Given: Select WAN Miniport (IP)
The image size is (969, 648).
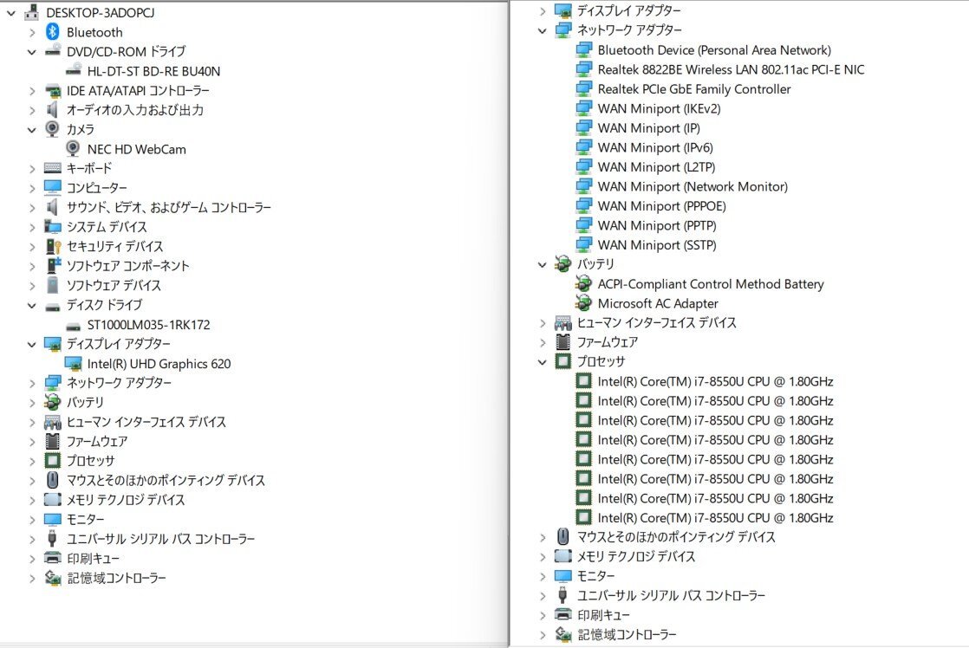Looking at the screenshot, I should 649,128.
